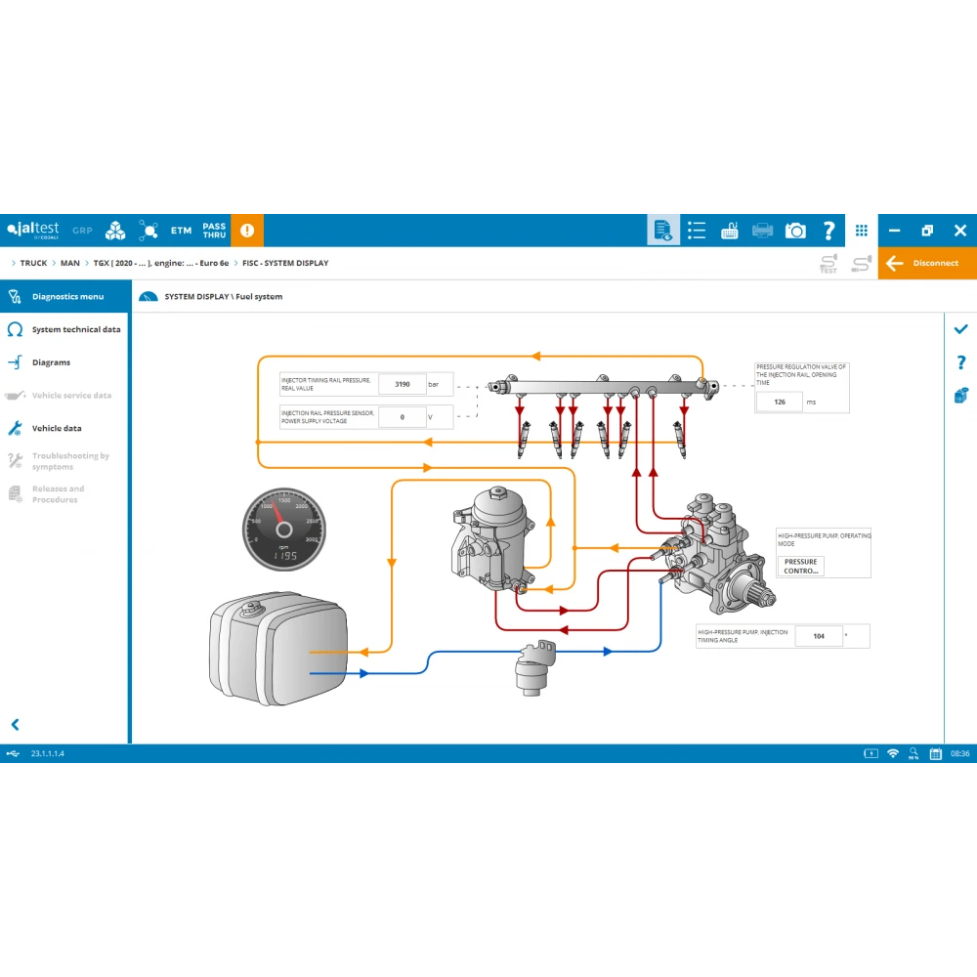Viewport: 977px width, 977px height.
Task: Open the Diagrams section
Action: coord(51,362)
